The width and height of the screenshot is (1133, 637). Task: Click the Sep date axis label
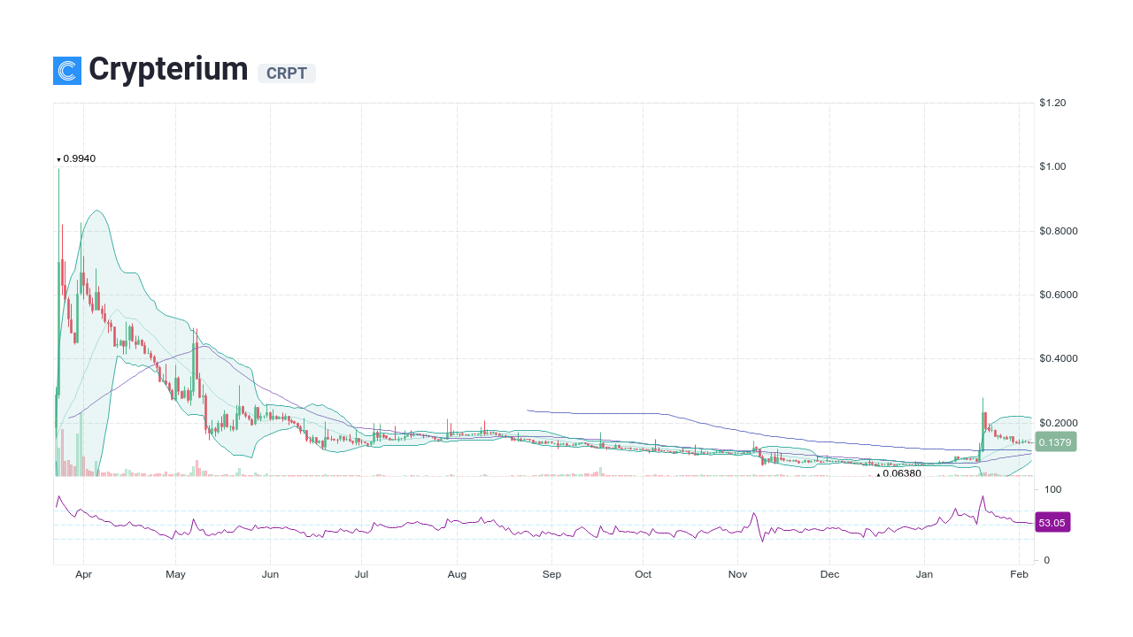pos(551,574)
